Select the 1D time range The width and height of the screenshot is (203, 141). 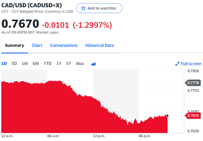[x=4, y=64]
